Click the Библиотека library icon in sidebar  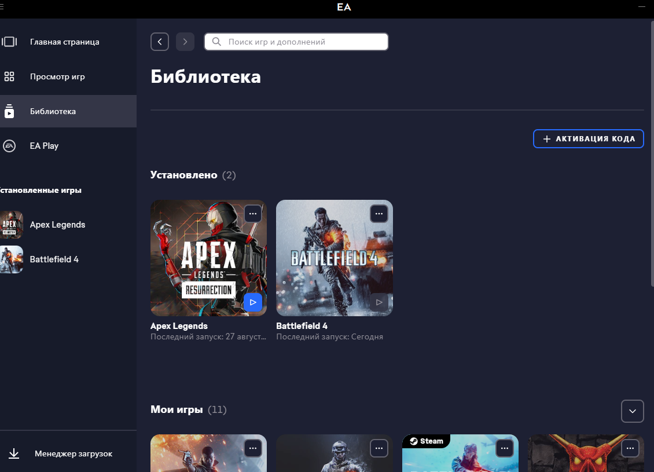[9, 111]
